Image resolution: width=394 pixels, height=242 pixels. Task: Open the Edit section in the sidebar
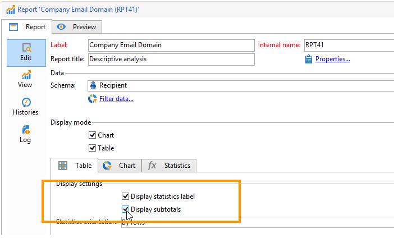point(26,52)
